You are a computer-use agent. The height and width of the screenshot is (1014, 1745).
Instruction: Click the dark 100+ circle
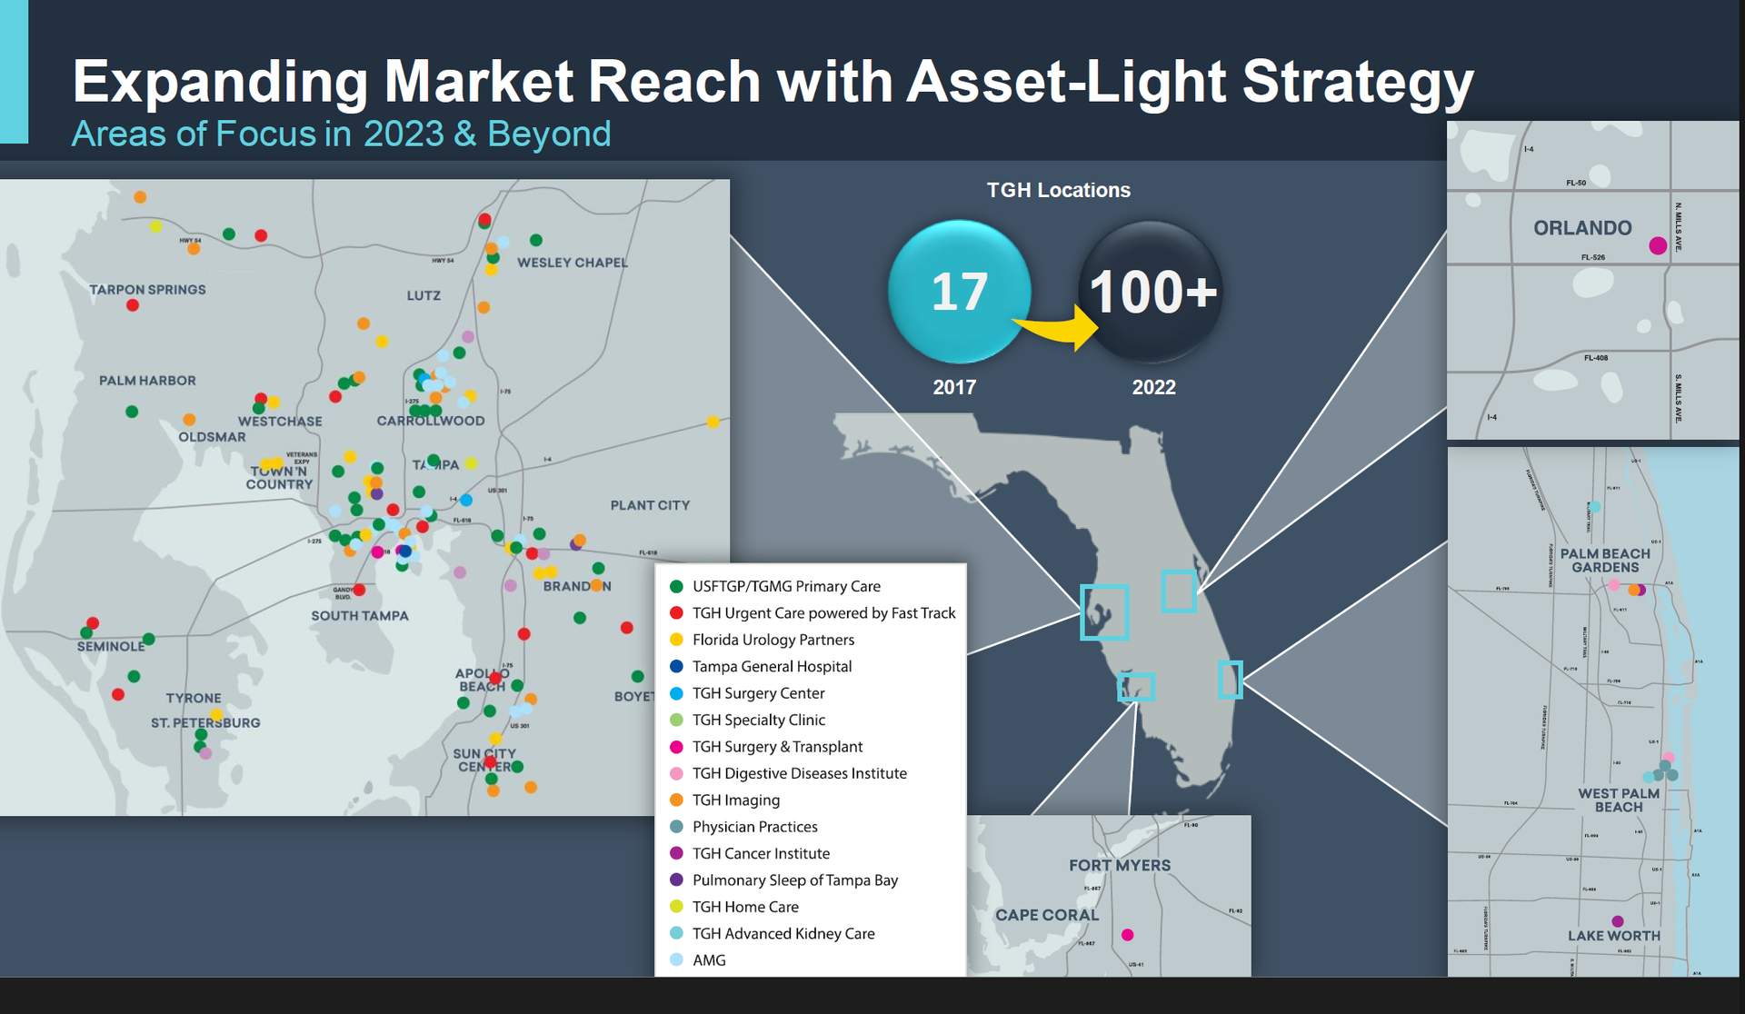pyautogui.click(x=1152, y=291)
